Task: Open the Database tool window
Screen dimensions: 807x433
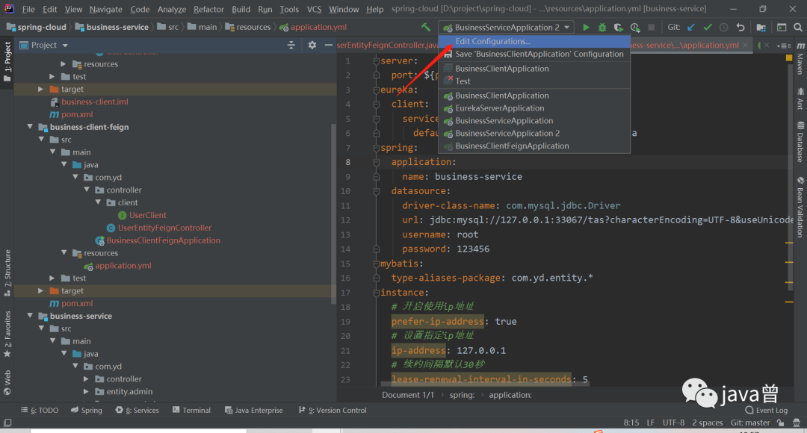Action: 800,142
